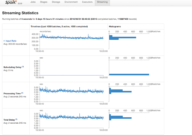Select the Streaming tab
Viewport: 192px width, 135px height.
click(x=102, y=2)
